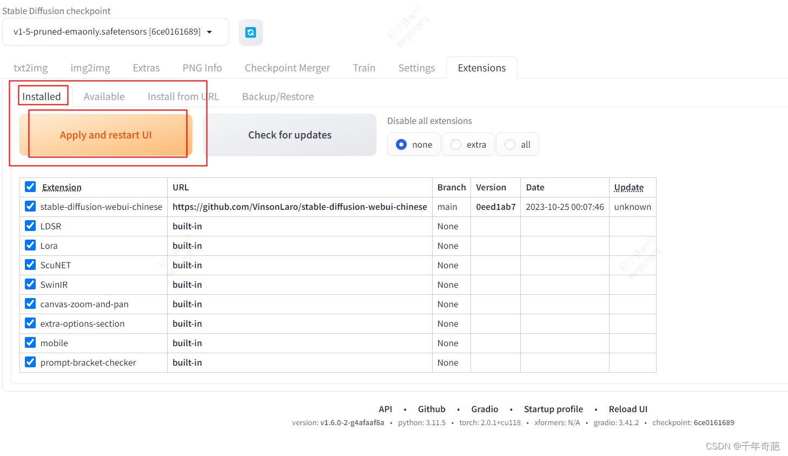Click the torch: 2.0.1+cu118 footer text

coord(490,422)
